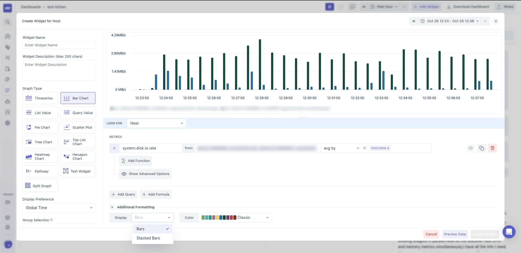Click Show Advanced Options
The height and width of the screenshot is (253, 521).
(145, 174)
